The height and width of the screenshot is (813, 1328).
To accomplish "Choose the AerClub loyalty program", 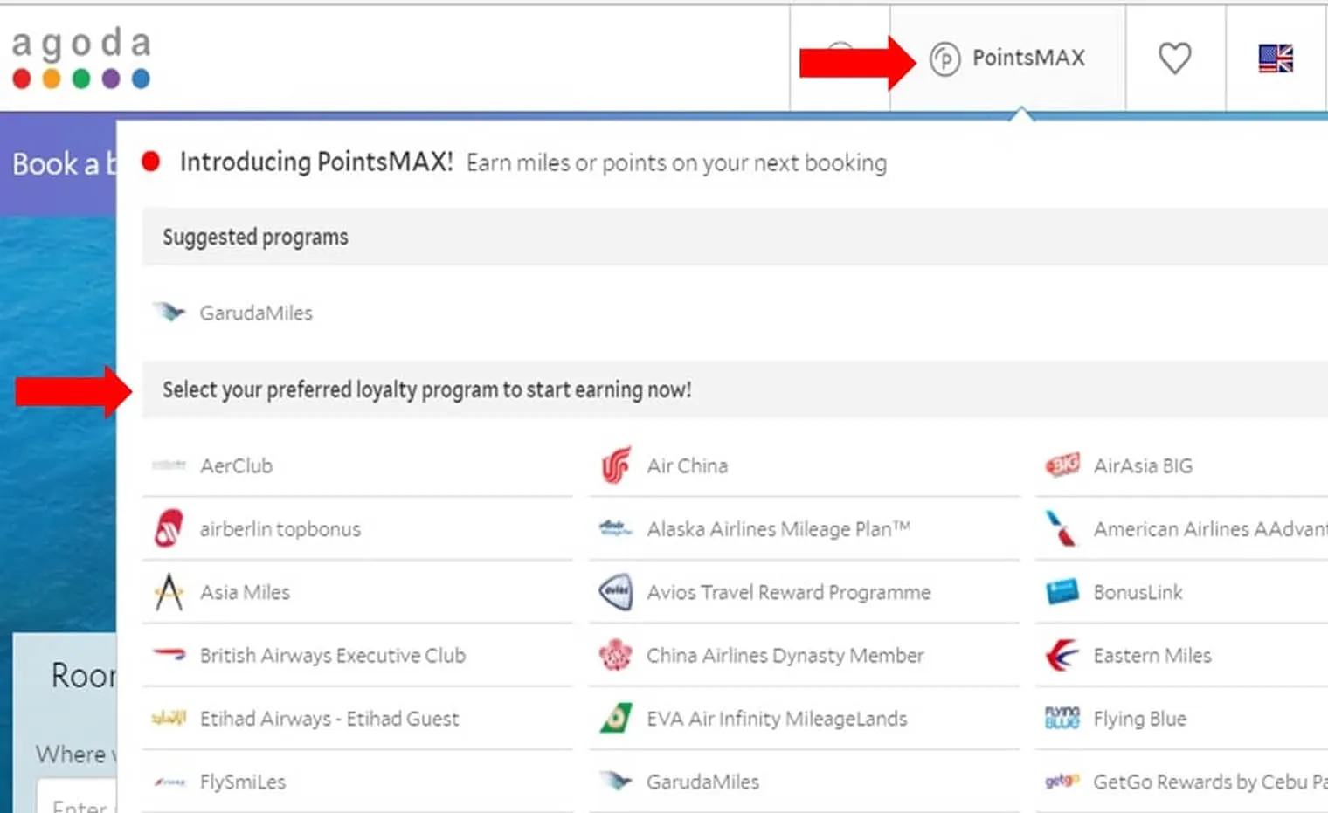I will [236, 465].
